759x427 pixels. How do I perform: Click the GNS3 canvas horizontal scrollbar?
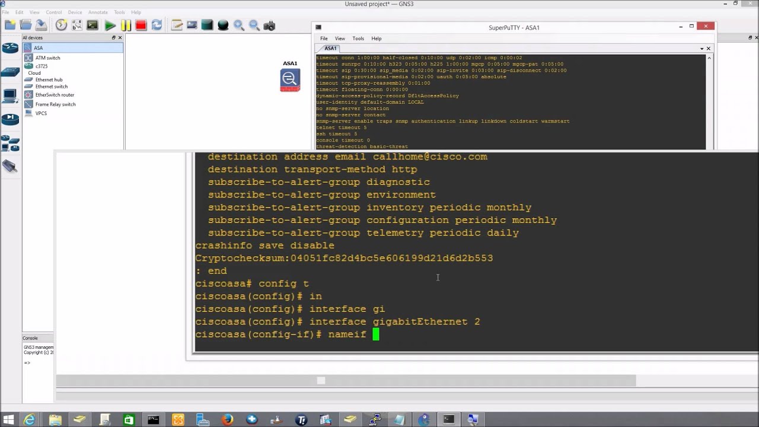[x=346, y=381]
